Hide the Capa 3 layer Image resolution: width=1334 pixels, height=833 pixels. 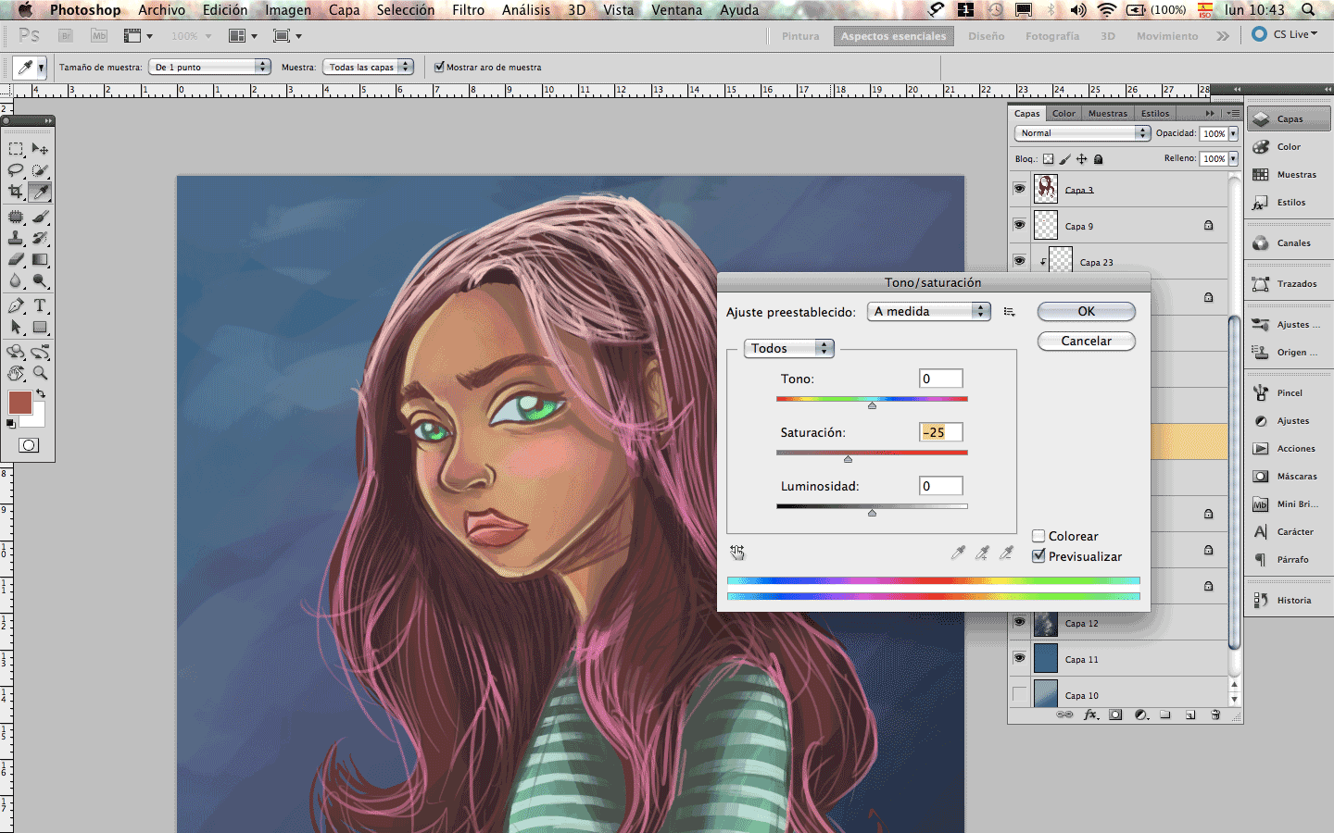[1019, 188]
